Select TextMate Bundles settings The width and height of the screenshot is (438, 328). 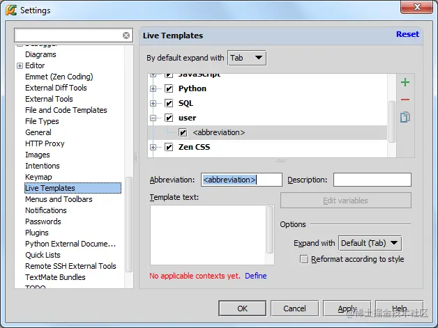tap(55, 278)
